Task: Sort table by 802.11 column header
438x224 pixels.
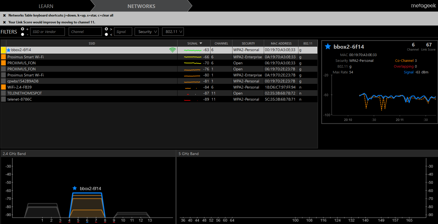Action: point(308,43)
